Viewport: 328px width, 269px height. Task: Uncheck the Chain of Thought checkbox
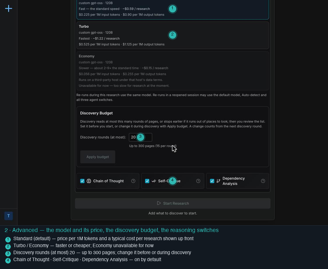[82, 181]
